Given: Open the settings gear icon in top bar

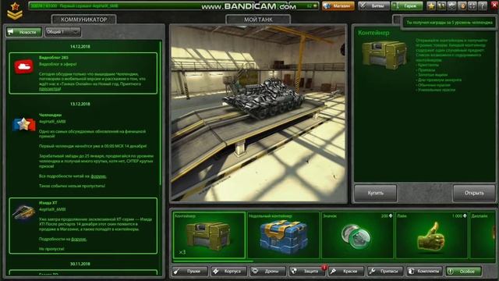Looking at the screenshot, I should coord(462,5).
